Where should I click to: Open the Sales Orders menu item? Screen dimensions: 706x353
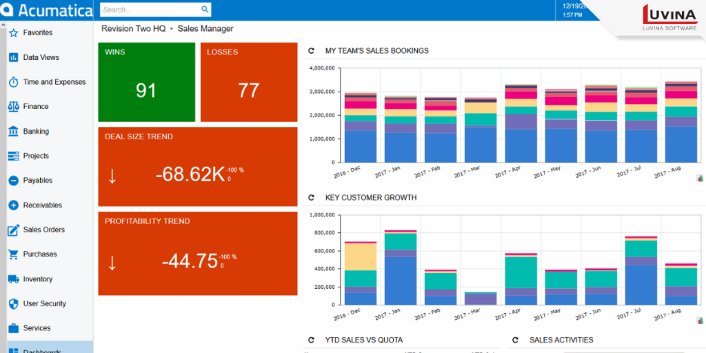44,230
